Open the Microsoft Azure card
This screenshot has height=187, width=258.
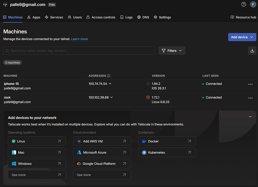(102, 153)
